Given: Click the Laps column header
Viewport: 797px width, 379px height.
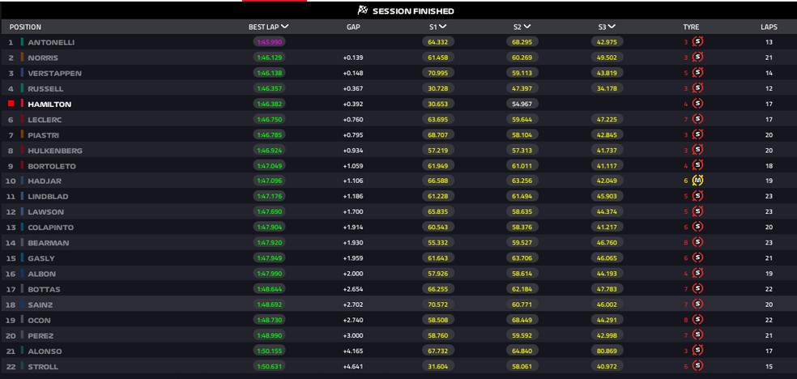Looking at the screenshot, I should (x=769, y=27).
